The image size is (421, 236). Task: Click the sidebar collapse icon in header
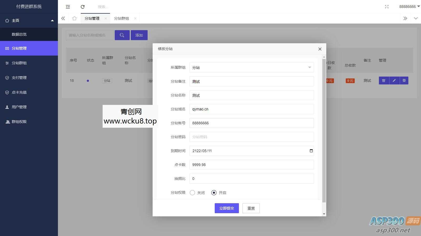68,7
